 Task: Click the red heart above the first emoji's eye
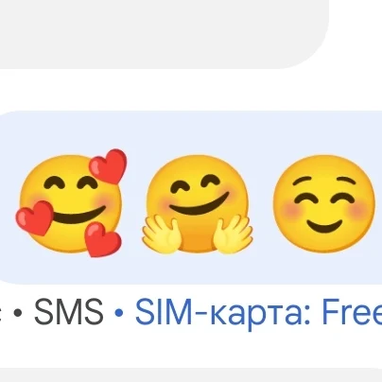click(x=109, y=166)
